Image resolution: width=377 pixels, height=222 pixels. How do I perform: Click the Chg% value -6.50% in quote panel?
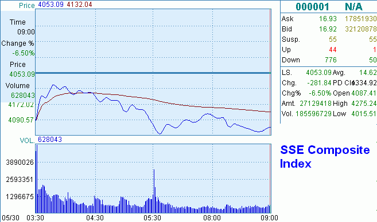320,93
